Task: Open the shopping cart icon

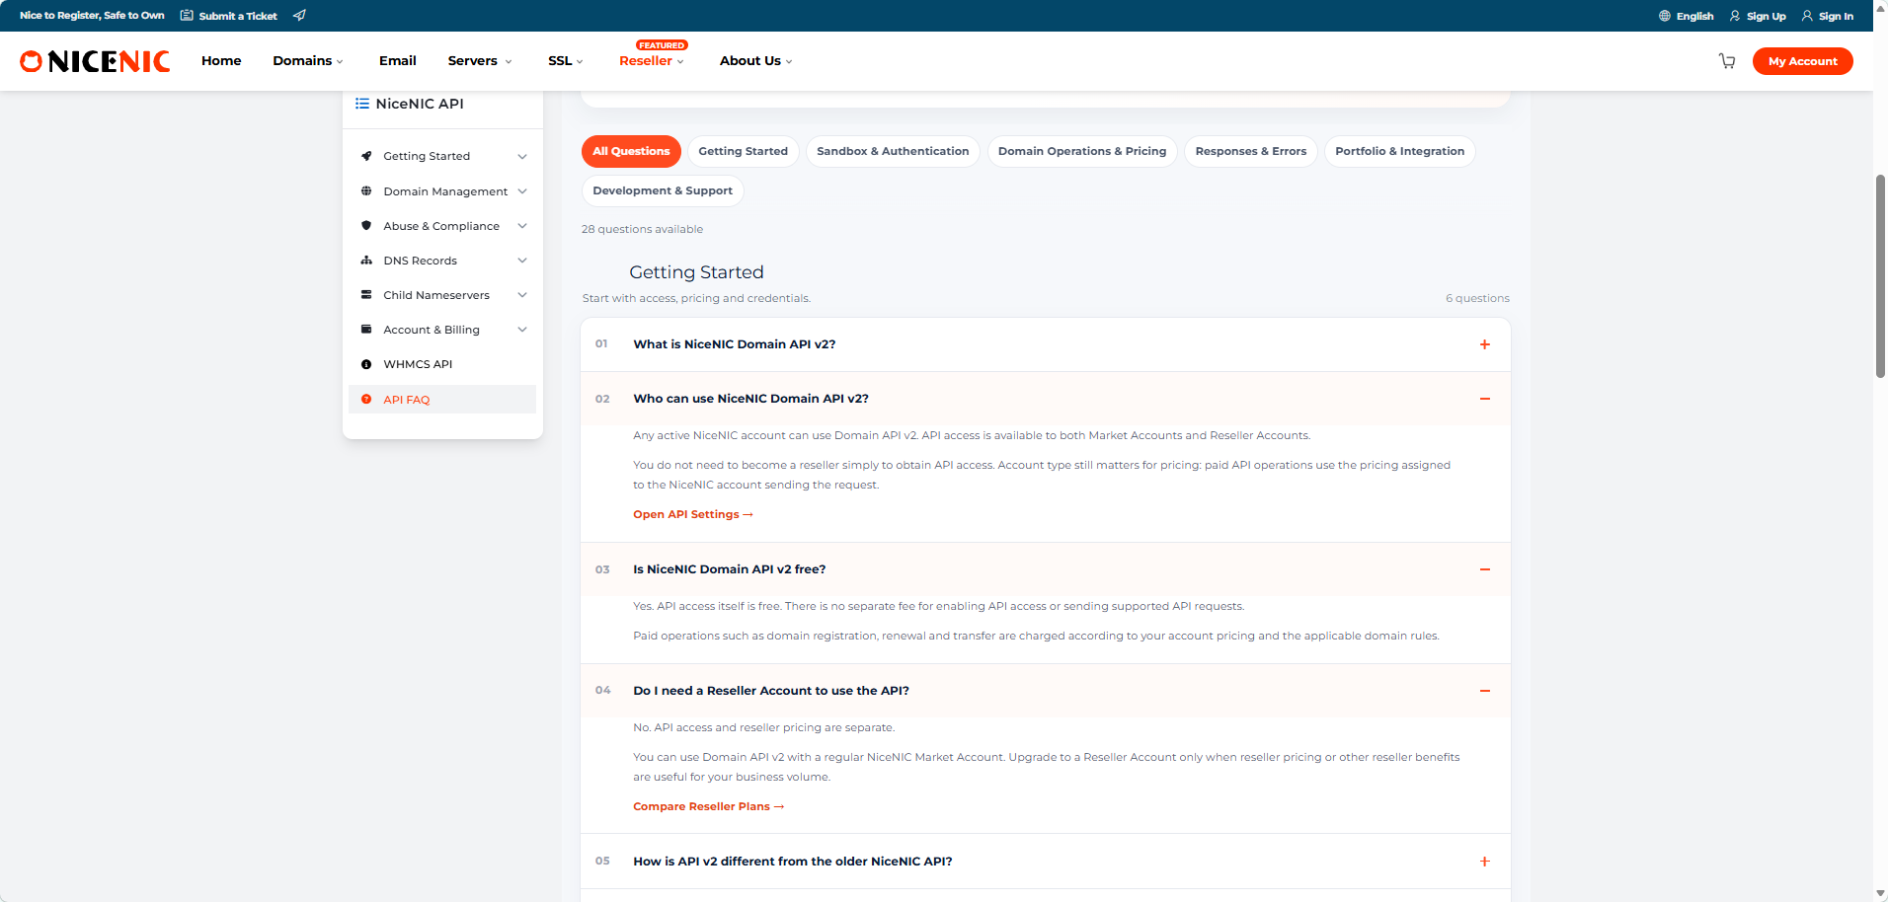Action: point(1727,61)
